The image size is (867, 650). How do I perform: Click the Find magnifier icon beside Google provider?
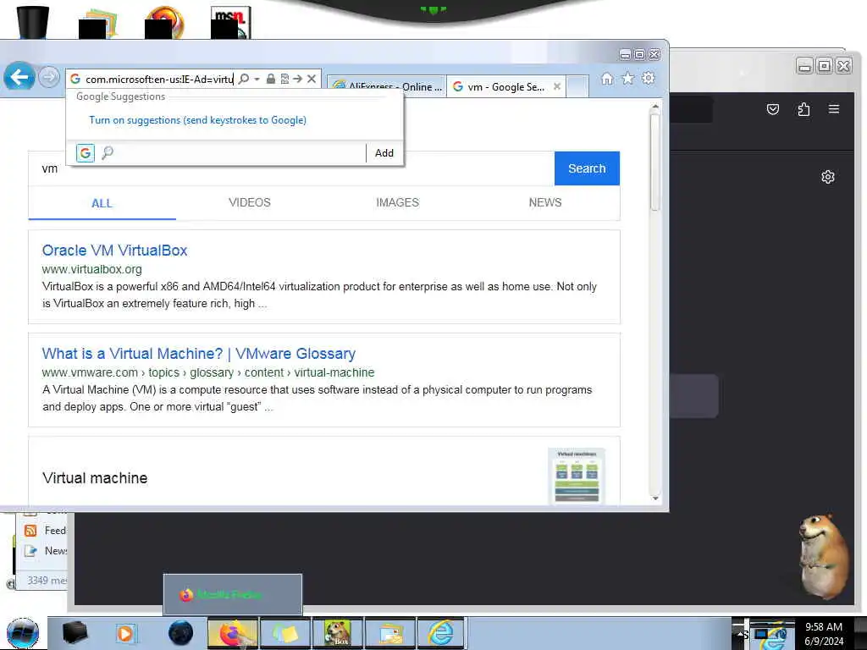pos(108,152)
